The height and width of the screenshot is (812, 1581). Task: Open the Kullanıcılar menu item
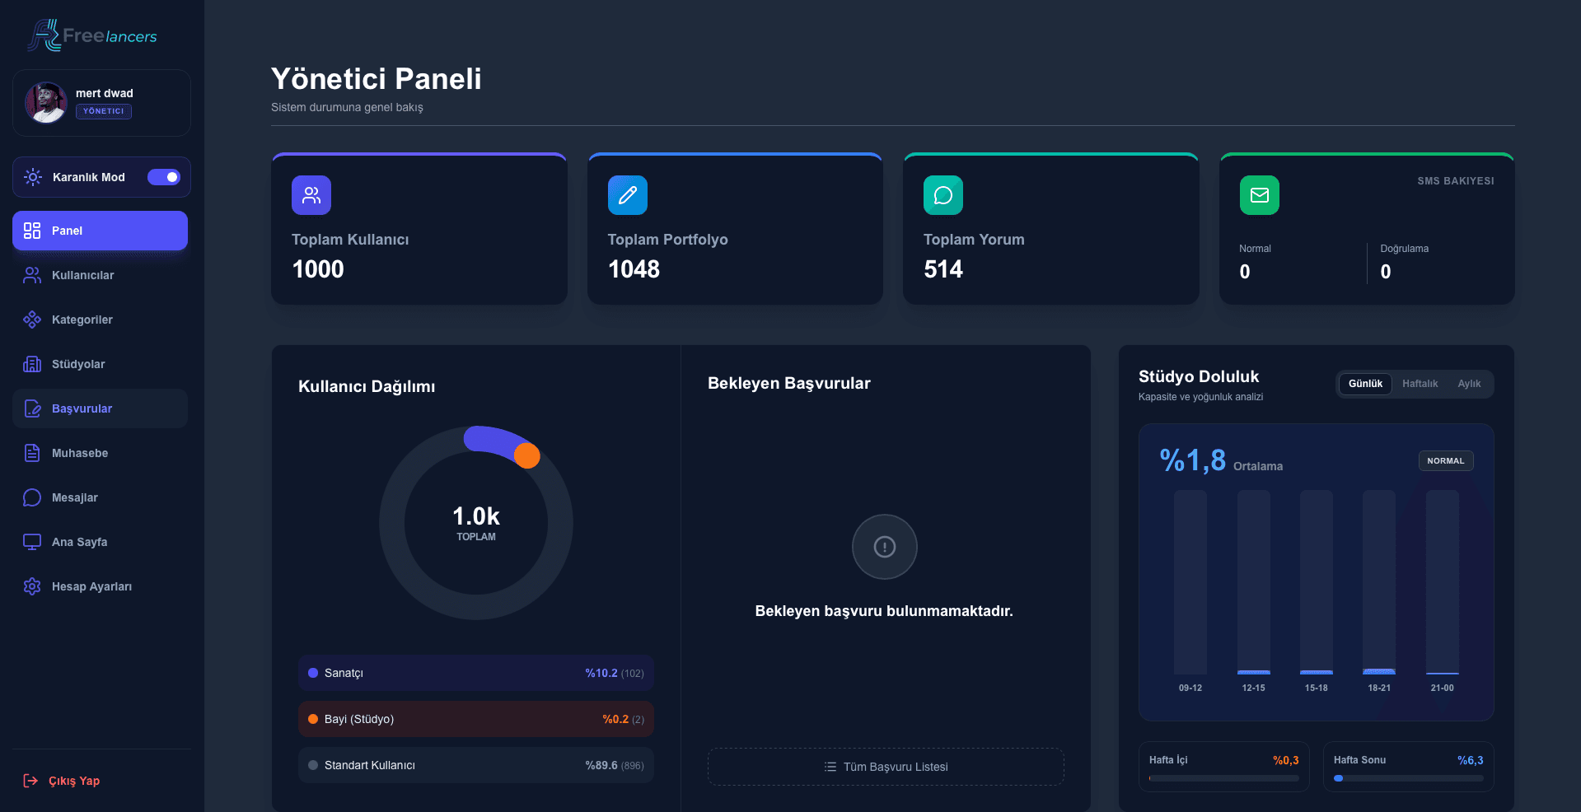pos(100,275)
